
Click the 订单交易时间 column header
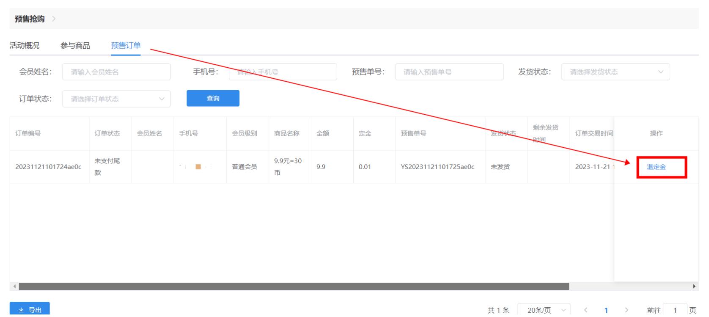(594, 133)
